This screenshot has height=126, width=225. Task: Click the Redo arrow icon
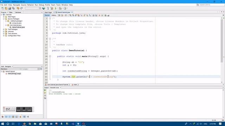(x=21, y=8)
